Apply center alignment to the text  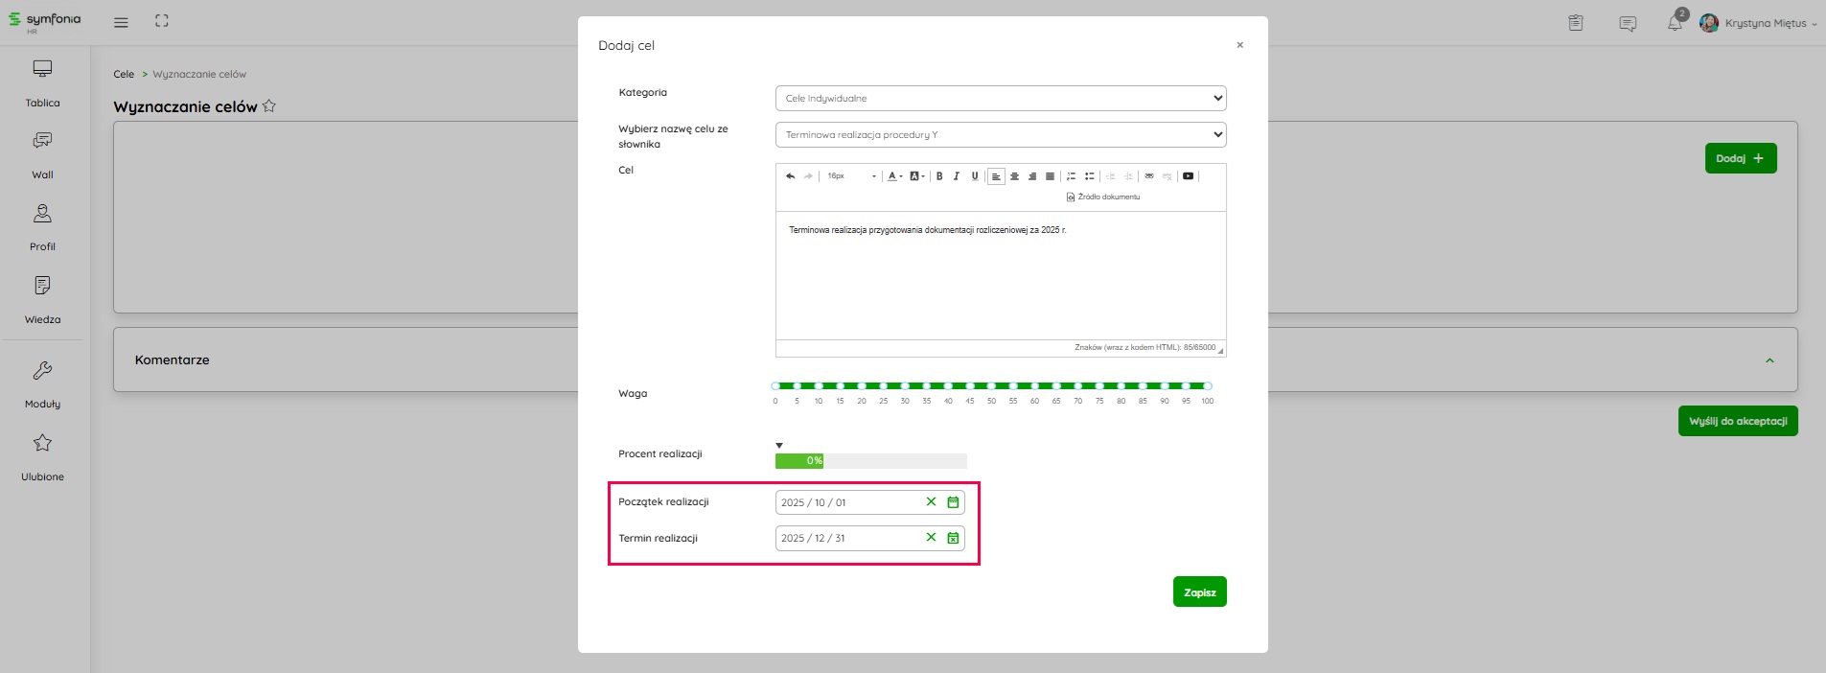1014,176
